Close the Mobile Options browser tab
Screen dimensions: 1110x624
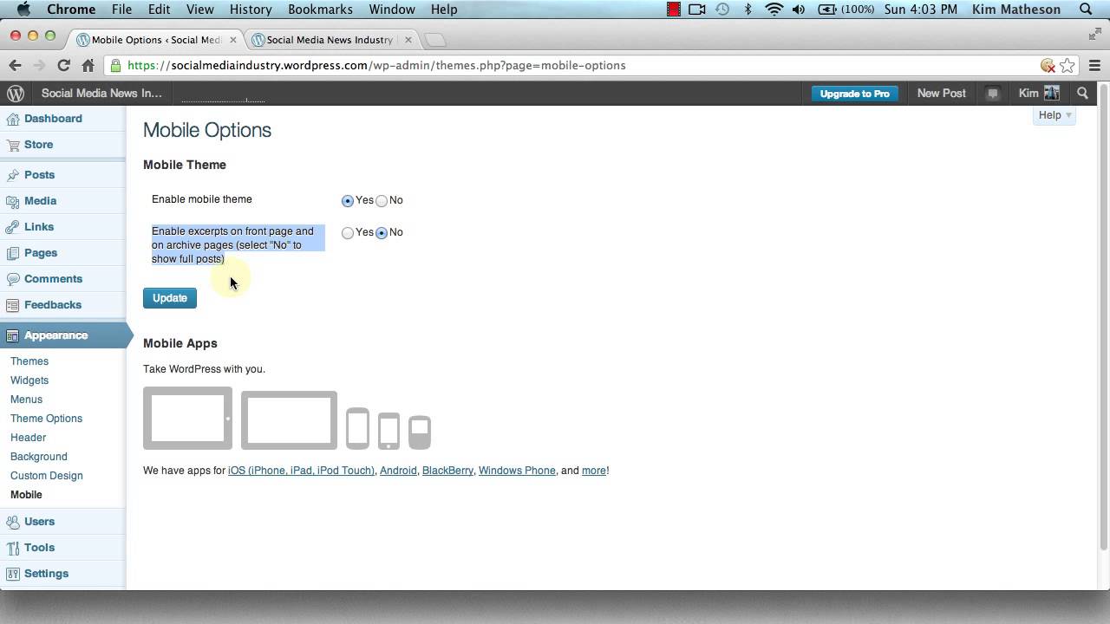pos(232,40)
